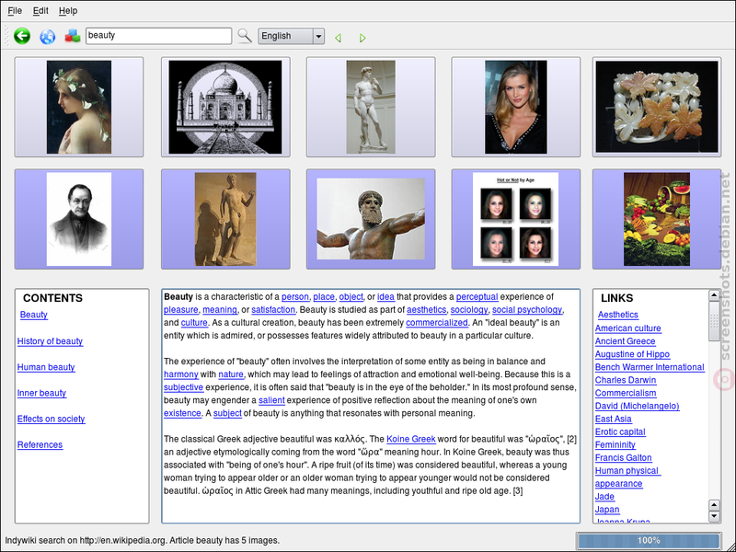Click the 'pleasure' article link

point(181,310)
